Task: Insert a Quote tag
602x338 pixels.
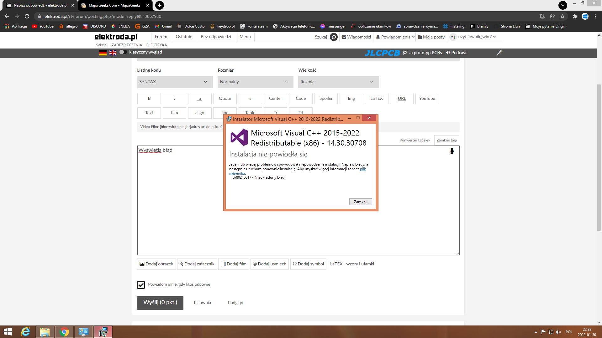Action: [225, 99]
